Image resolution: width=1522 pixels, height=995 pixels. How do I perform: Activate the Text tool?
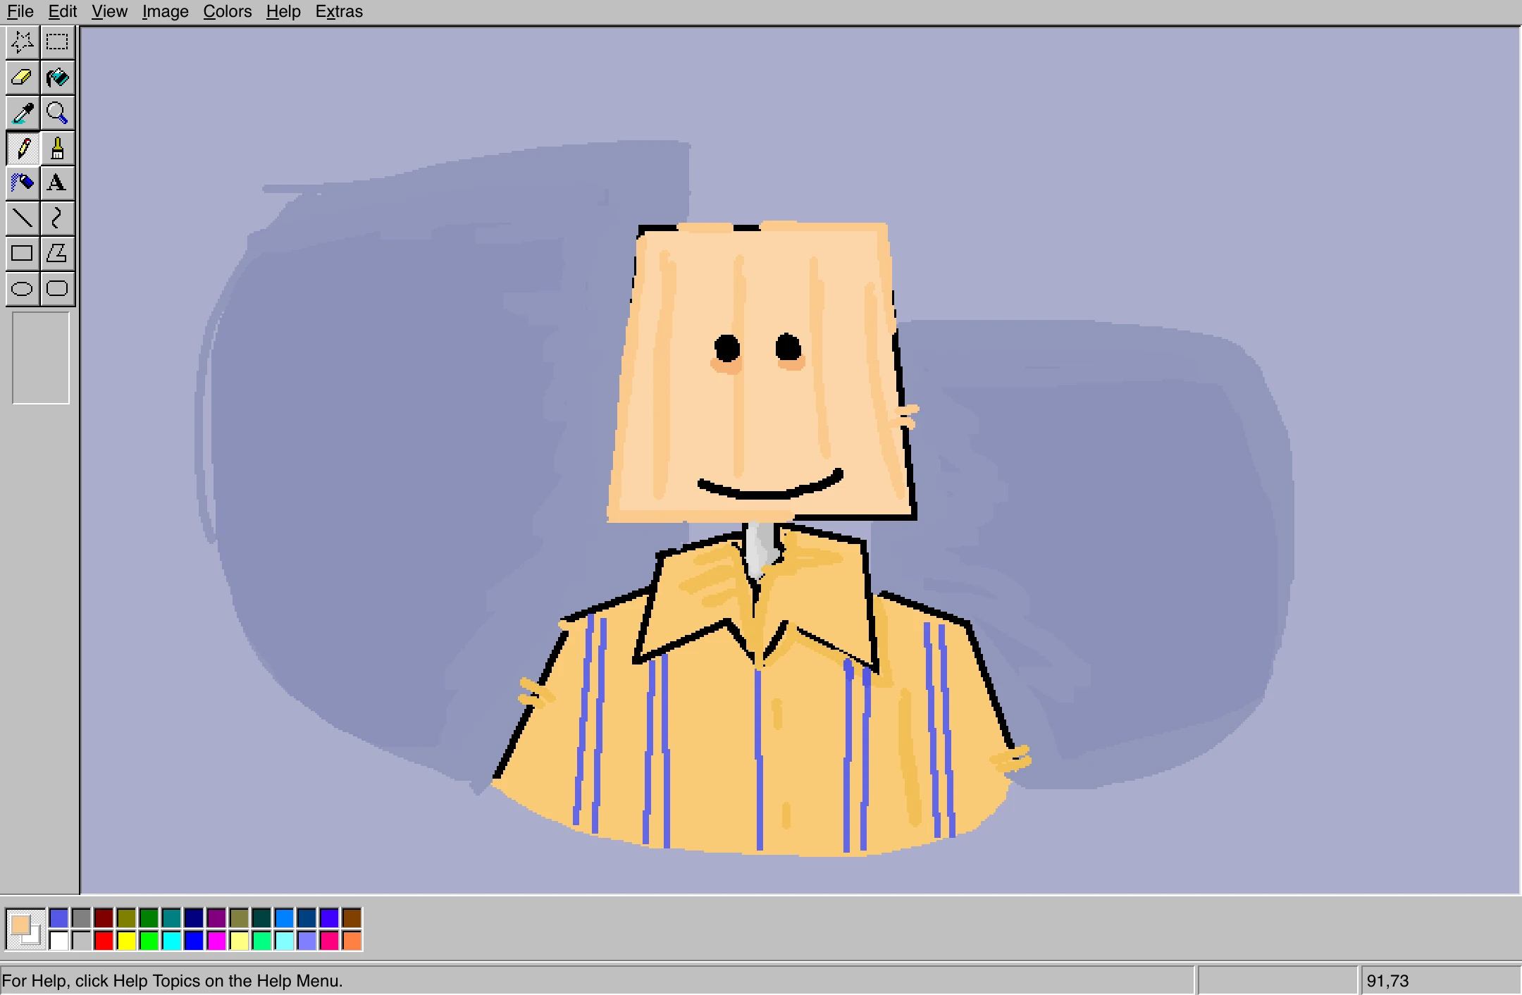point(57,183)
